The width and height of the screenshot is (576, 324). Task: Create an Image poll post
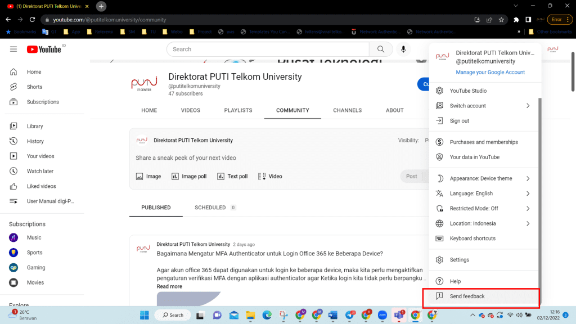(189, 177)
